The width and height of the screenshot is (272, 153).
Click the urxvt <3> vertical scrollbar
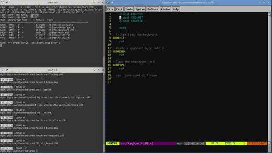pos(104,112)
